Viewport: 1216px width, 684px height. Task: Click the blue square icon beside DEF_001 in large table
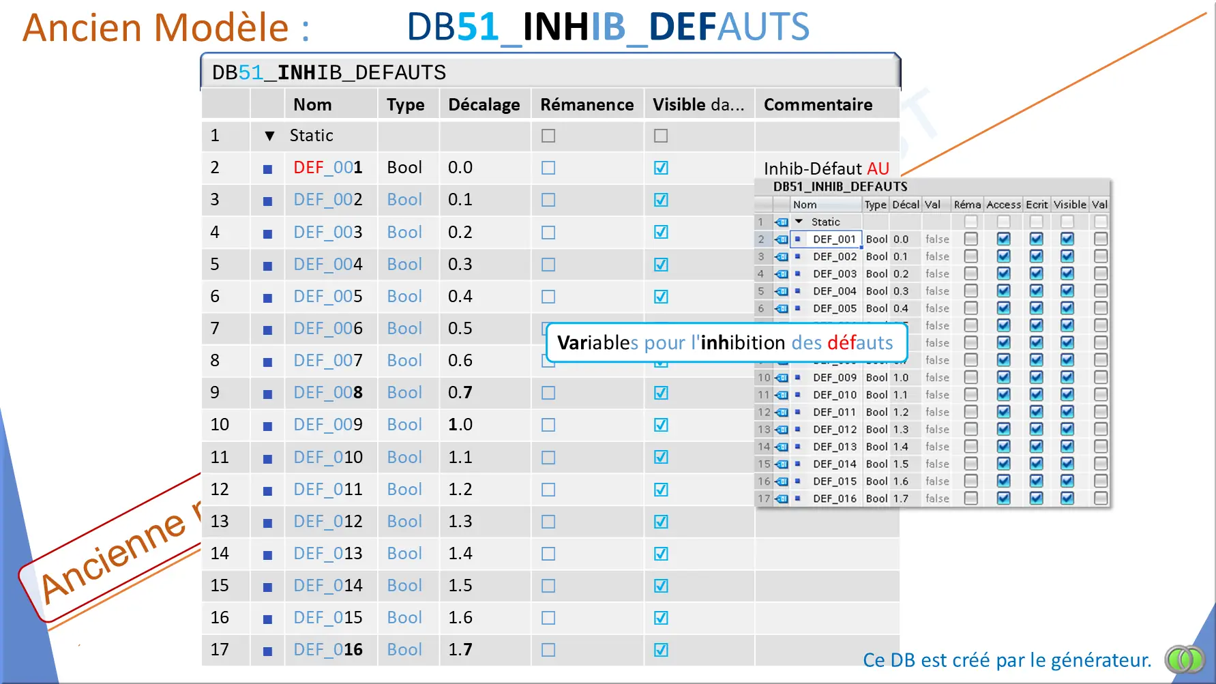tap(267, 168)
